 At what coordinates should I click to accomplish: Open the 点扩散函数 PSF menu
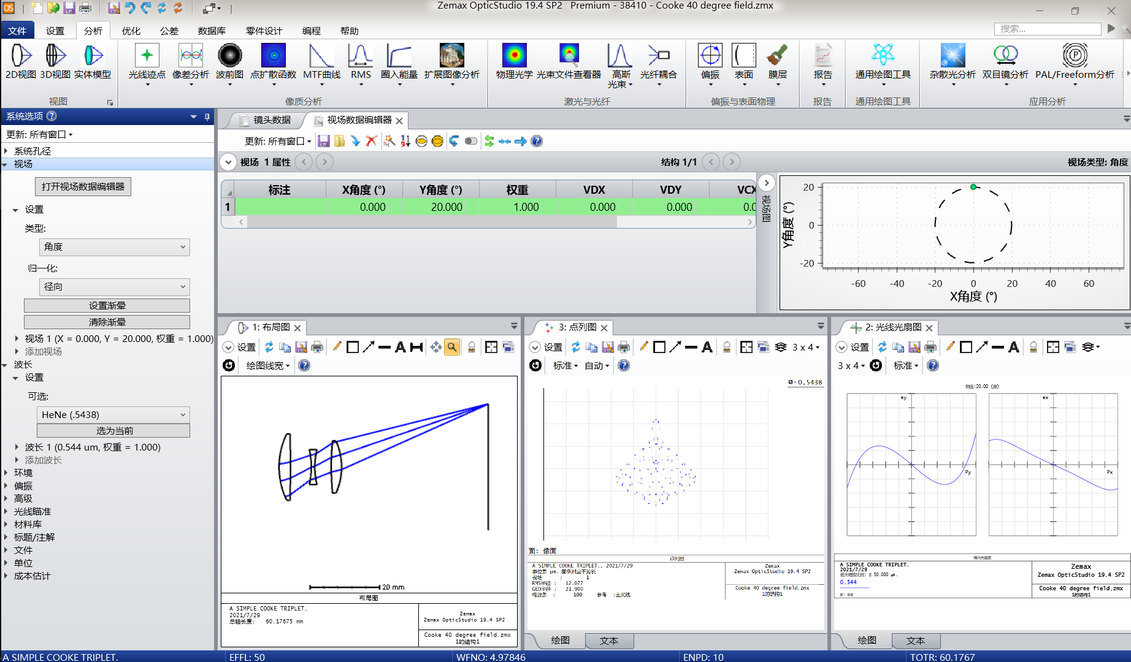point(274,64)
